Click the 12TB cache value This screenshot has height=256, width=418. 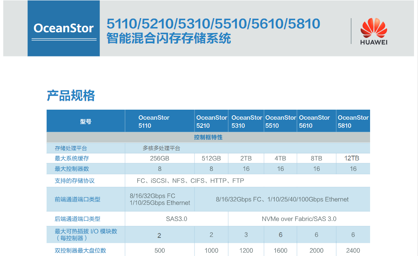(353, 158)
